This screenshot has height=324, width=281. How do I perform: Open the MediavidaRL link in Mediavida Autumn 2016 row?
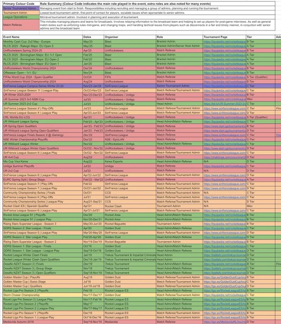[225, 322]
